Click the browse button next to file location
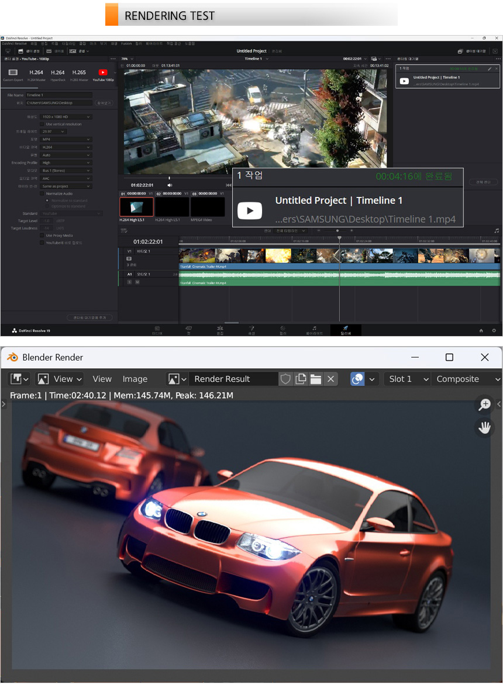Viewport: 503px width, 685px height. (x=103, y=103)
